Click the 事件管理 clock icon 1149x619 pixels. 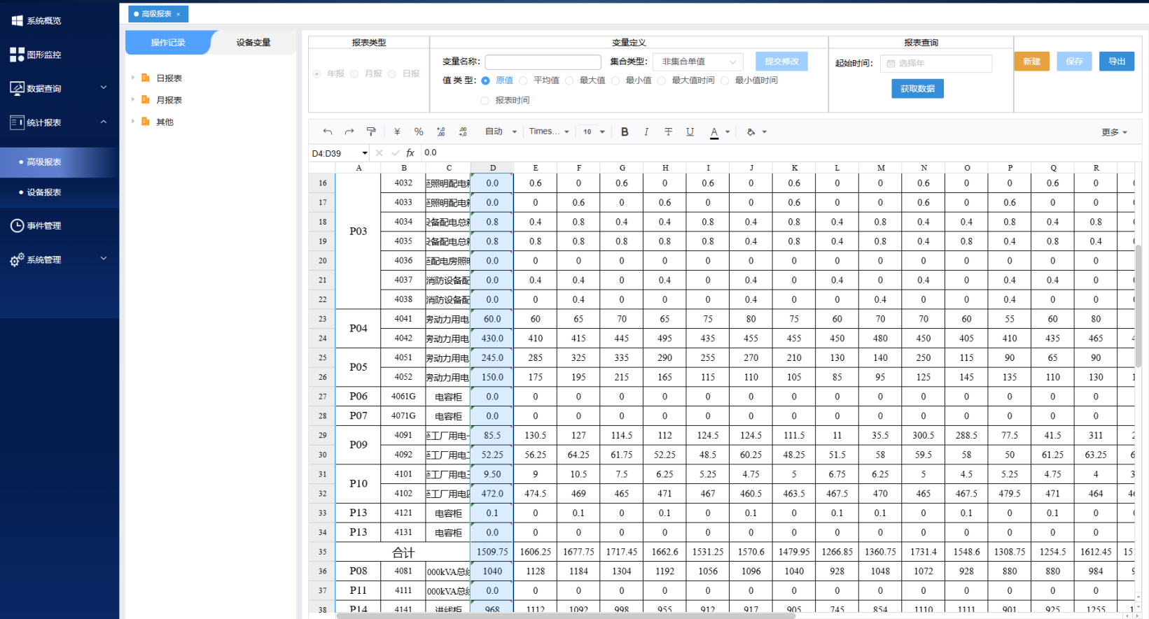click(x=18, y=226)
